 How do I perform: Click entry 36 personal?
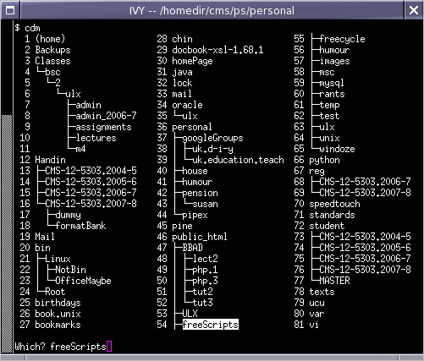pyautogui.click(x=192, y=127)
